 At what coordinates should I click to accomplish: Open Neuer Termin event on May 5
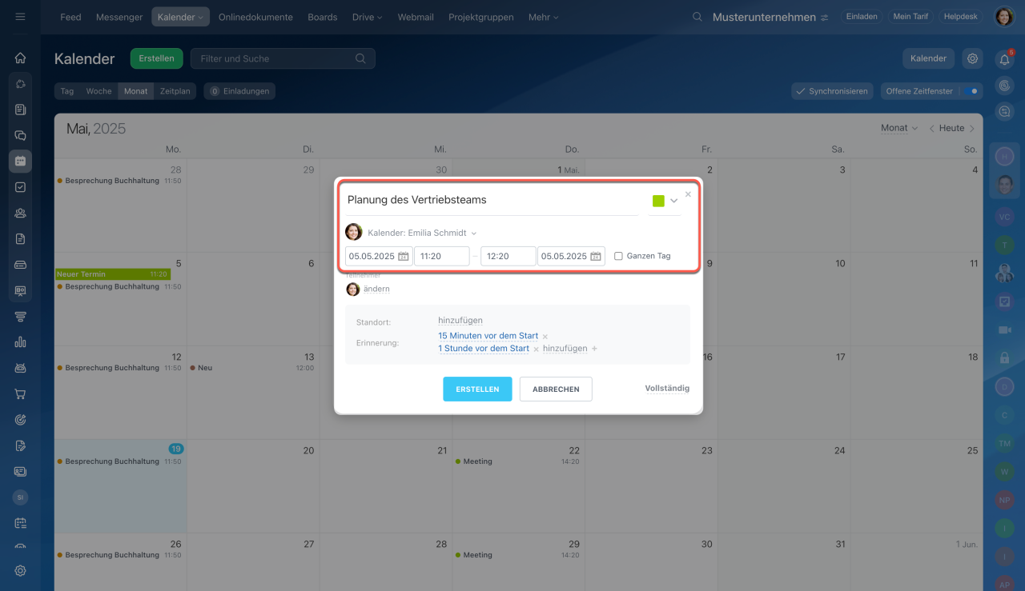click(112, 274)
